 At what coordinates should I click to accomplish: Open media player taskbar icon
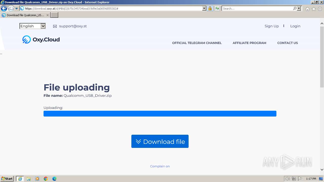(37, 179)
